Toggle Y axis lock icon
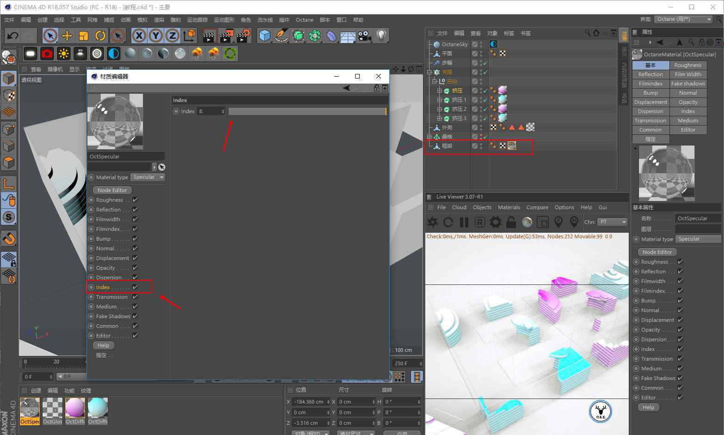 click(x=156, y=36)
